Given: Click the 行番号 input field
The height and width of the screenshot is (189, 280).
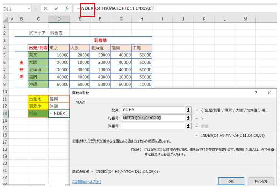Looking at the screenshot, I should [153, 118].
